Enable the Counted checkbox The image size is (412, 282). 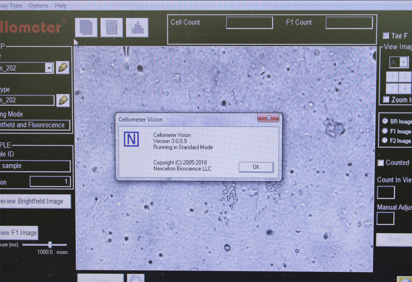pyautogui.click(x=381, y=162)
